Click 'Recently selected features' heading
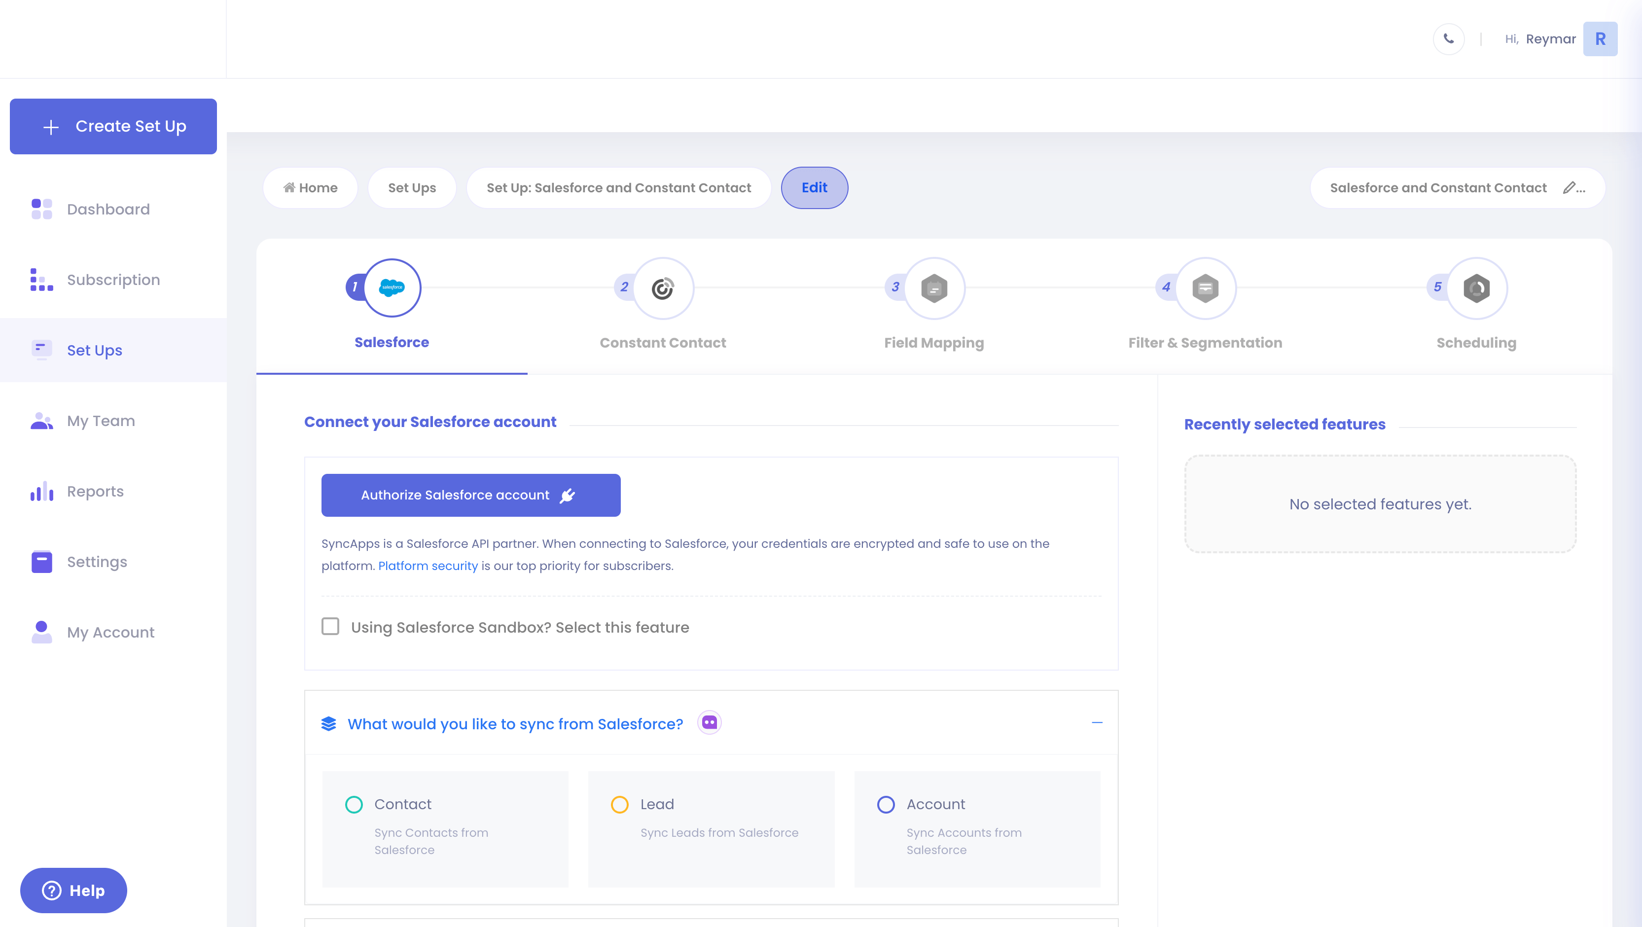 (1285, 425)
